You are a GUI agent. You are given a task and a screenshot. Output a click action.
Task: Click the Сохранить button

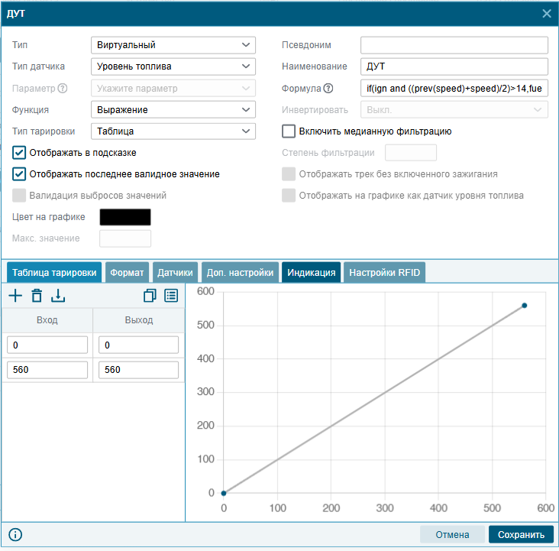(521, 535)
